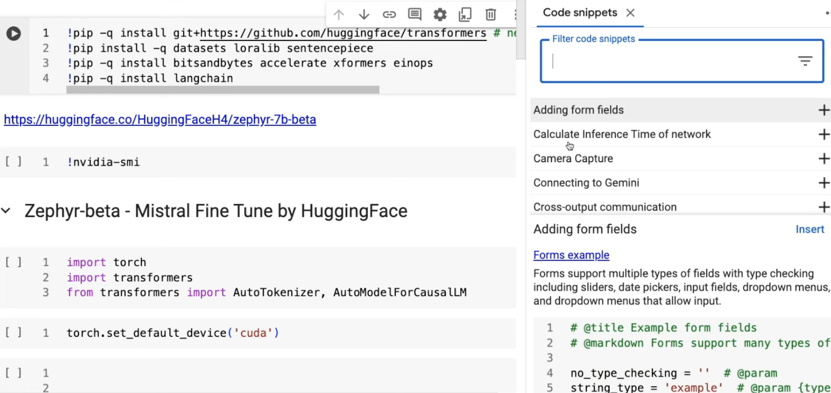This screenshot has height=393, width=831.
Task: Move cell up with the arrow icon
Action: 339,14
